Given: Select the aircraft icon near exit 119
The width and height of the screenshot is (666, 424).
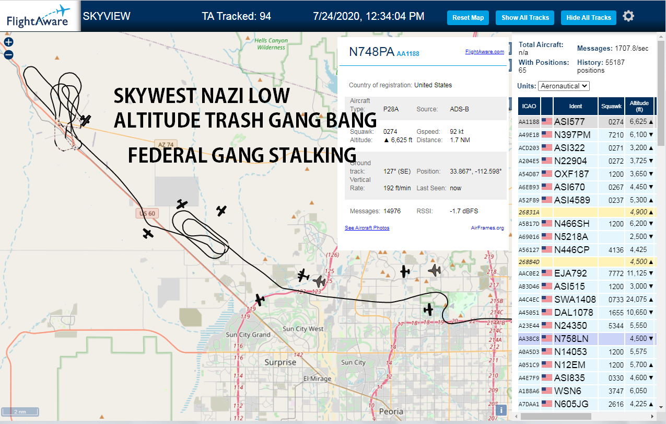Looking at the screenshot, I should click(260, 300).
